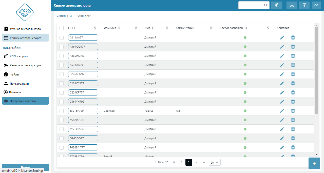Click the download icon in top bar
This screenshot has width=324, height=173.
click(292, 5)
